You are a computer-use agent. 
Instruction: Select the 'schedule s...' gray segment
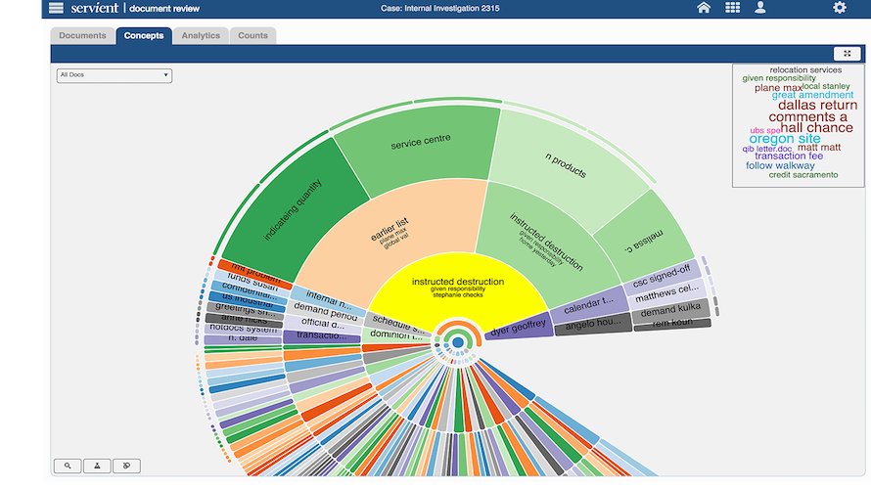coord(398,322)
